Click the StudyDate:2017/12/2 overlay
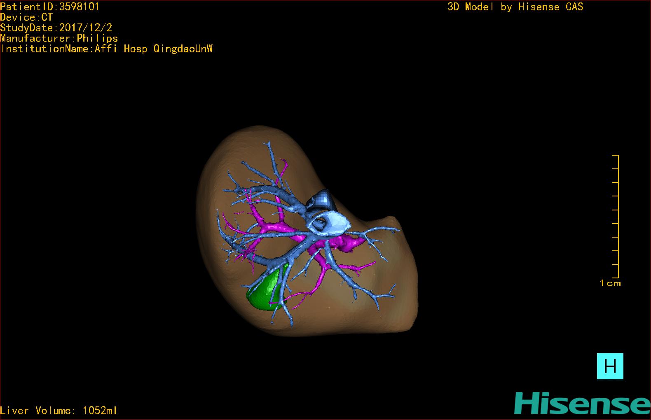Viewport: 651px width, 420px height. (x=56, y=28)
